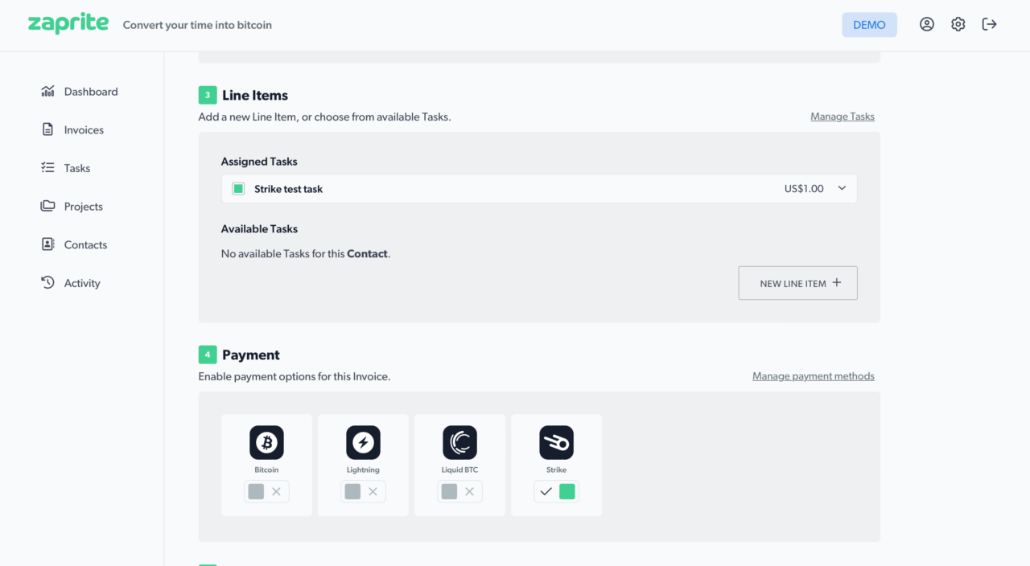The height and width of the screenshot is (566, 1030).
Task: Click the Contacts card icon in sidebar
Action: [47, 244]
